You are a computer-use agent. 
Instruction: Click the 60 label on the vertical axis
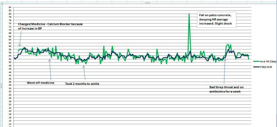(10, 46)
